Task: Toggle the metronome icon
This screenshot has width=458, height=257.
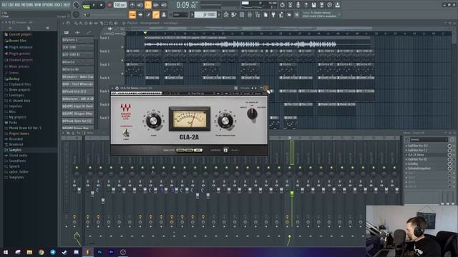Action: pyautogui.click(x=132, y=5)
